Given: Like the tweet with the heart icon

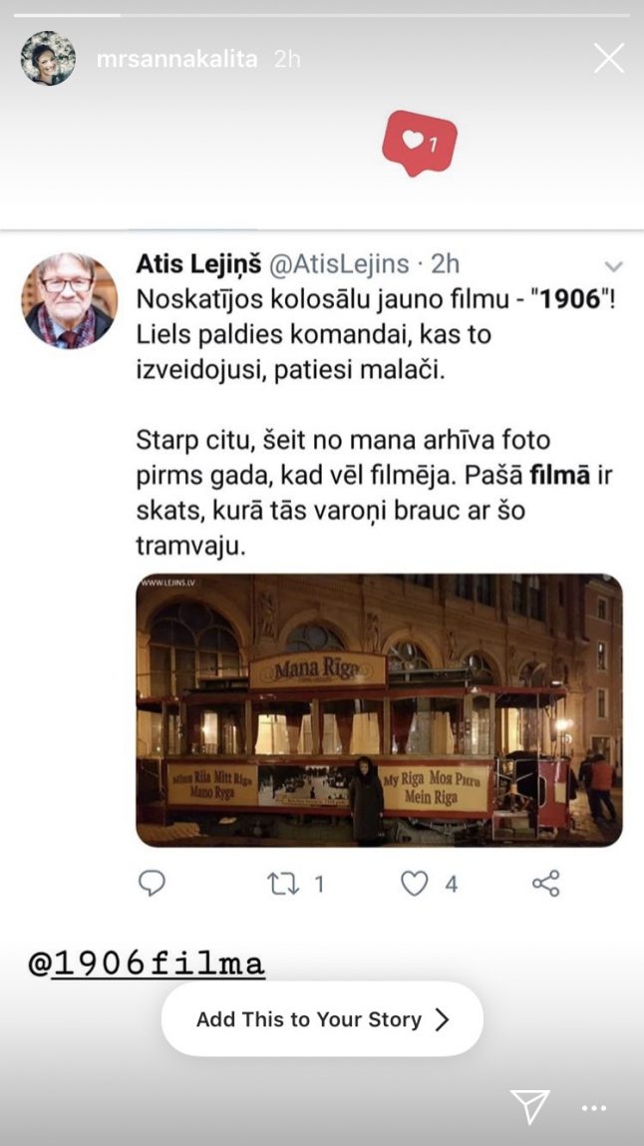Looking at the screenshot, I should pos(414,885).
